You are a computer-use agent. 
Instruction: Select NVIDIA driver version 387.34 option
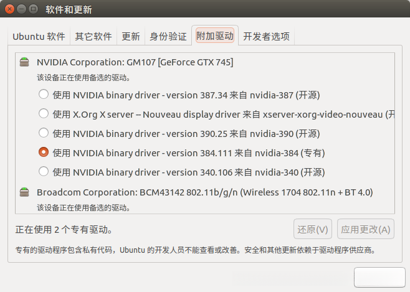43,95
